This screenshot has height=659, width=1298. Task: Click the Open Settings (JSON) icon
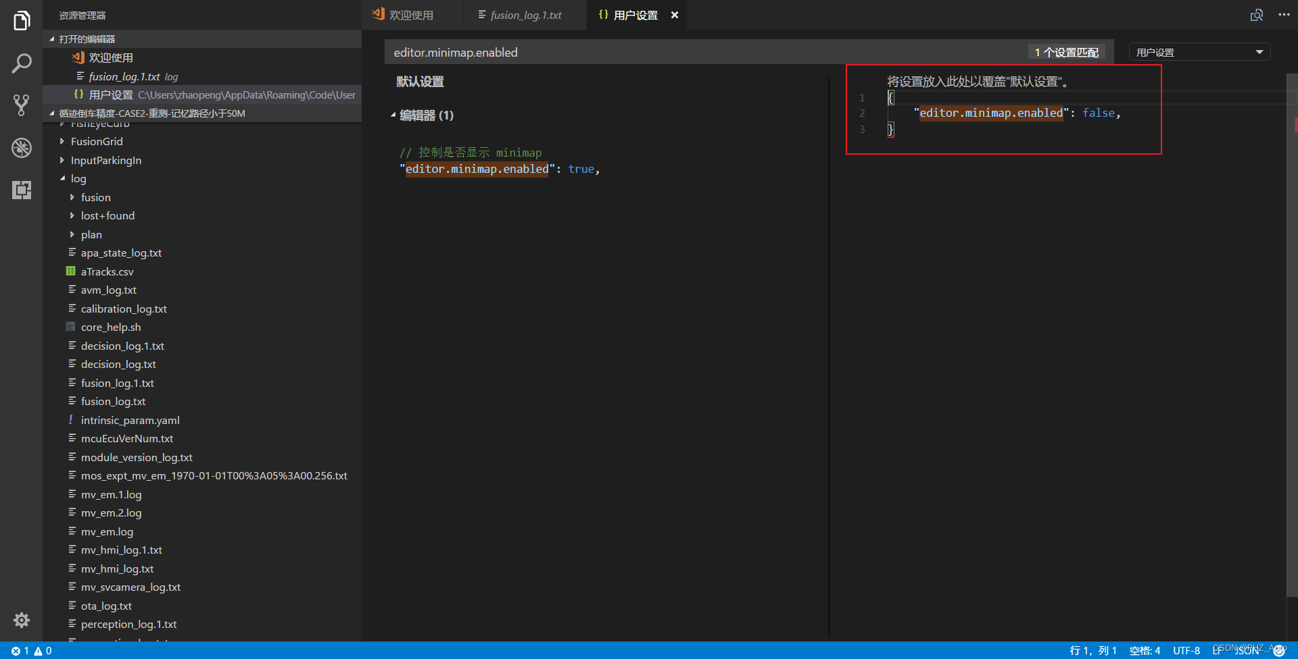click(x=1257, y=14)
